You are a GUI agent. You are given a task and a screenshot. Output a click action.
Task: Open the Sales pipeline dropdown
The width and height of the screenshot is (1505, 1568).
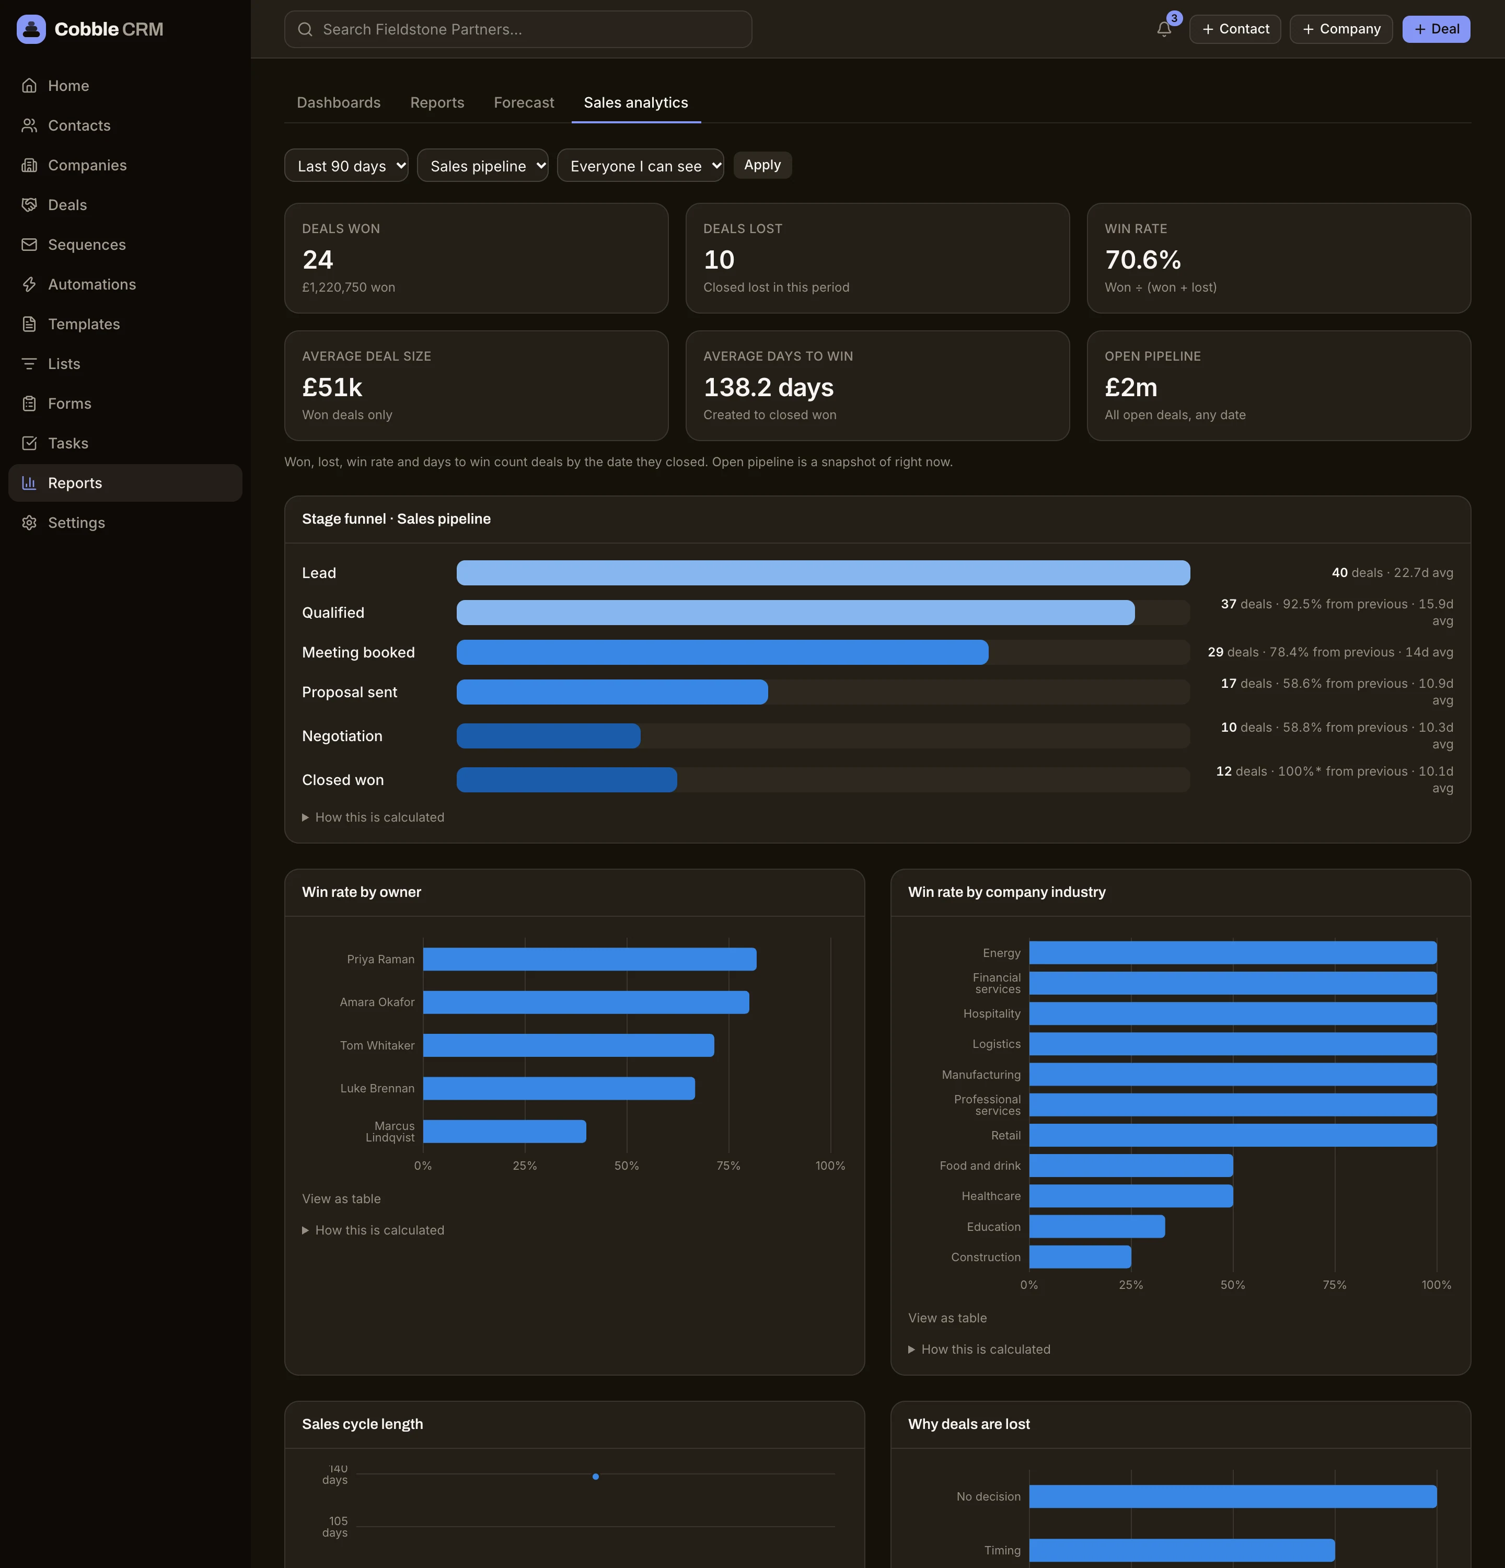click(482, 166)
